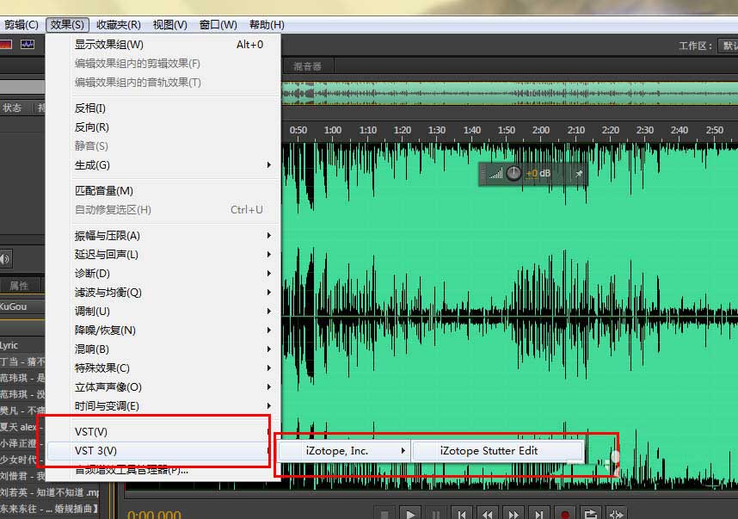Screen dimensions: 738x519
Task: Switch to the 混音器 tab
Action: click(x=307, y=66)
